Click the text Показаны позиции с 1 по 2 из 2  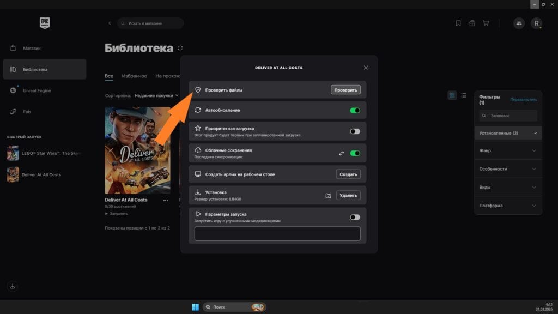tap(137, 228)
